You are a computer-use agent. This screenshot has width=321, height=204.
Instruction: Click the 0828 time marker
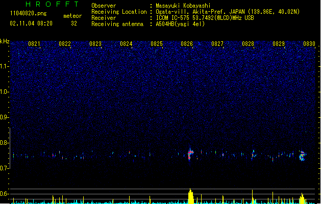[x=248, y=44]
